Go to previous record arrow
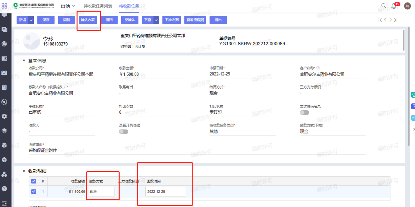 (385, 20)
